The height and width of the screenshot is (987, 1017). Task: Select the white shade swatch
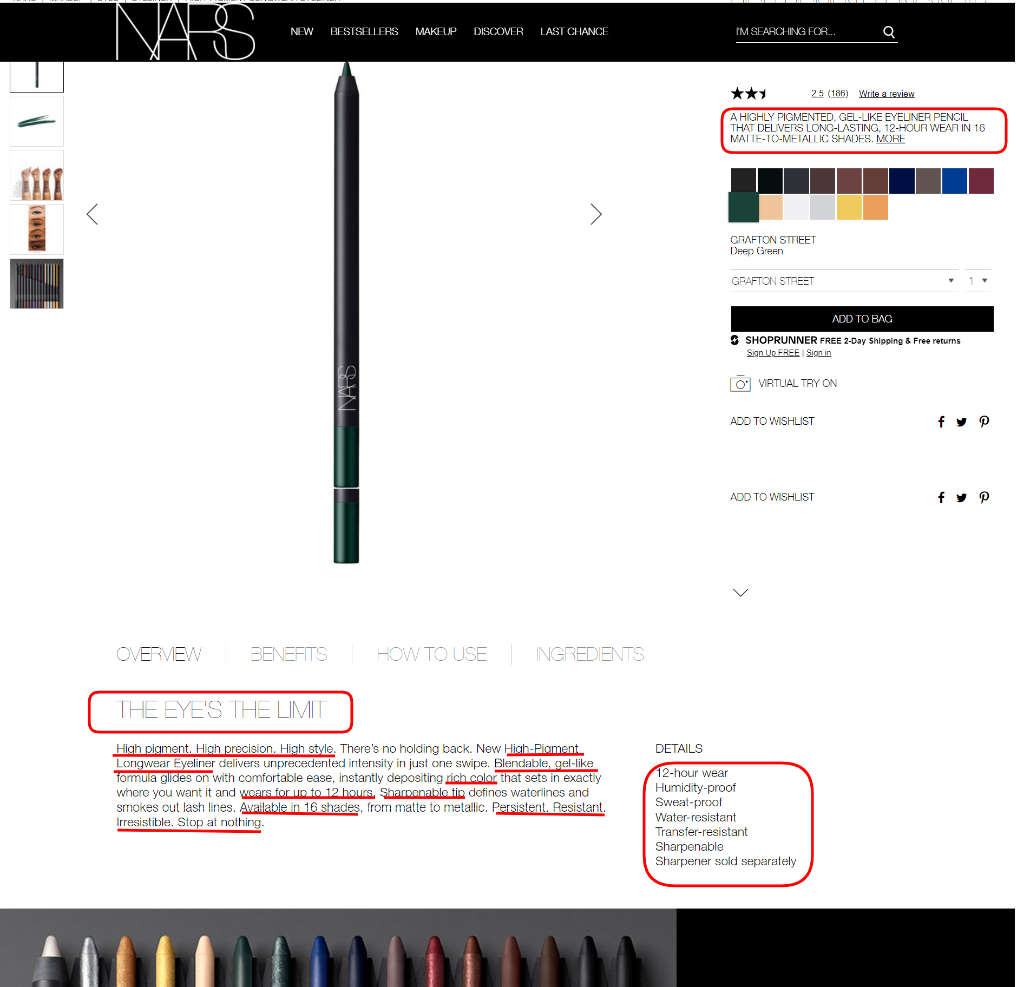796,207
